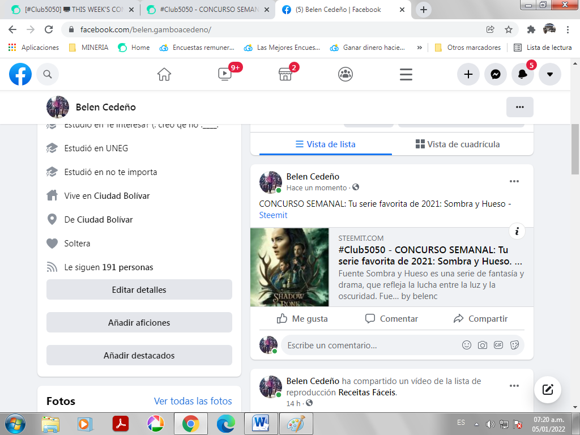Open a new browser tab
Viewport: 580px width, 435px height.
pyautogui.click(x=424, y=10)
